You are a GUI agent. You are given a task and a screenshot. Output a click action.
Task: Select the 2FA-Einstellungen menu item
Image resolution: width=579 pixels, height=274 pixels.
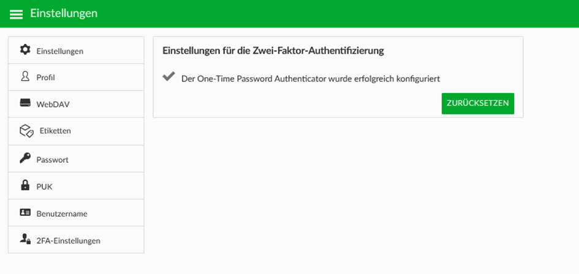[76, 240]
